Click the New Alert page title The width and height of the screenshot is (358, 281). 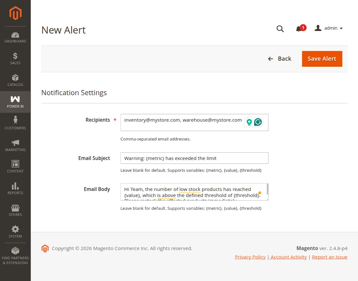(x=64, y=30)
